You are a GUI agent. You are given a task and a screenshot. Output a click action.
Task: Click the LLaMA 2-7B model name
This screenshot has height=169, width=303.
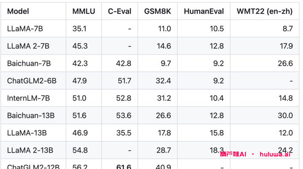[x=28, y=46]
